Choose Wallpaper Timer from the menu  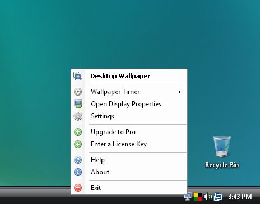tap(129, 92)
